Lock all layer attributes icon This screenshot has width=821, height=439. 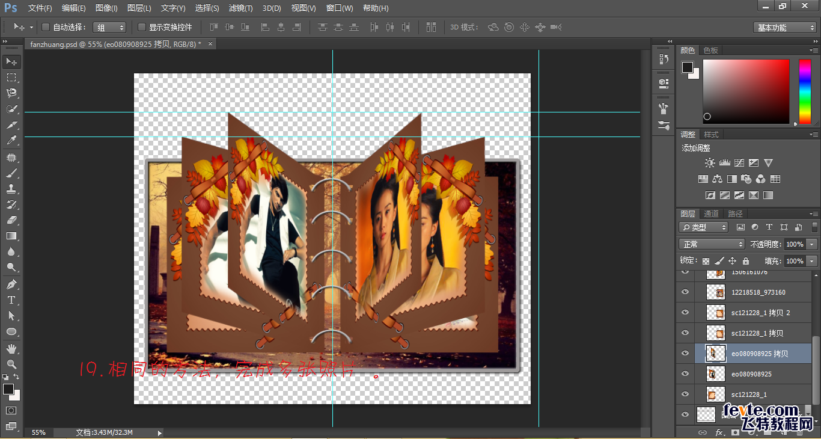[x=745, y=261]
